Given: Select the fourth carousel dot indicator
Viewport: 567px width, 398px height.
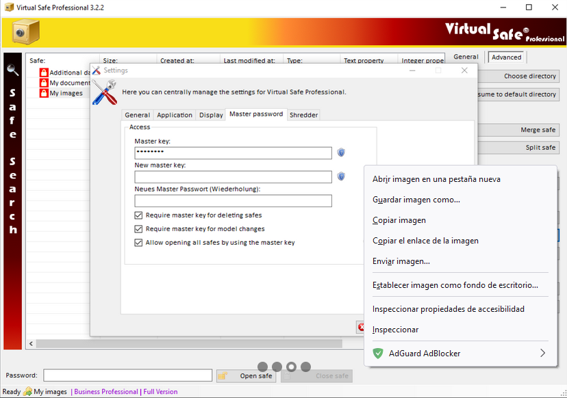Looking at the screenshot, I should 306,367.
